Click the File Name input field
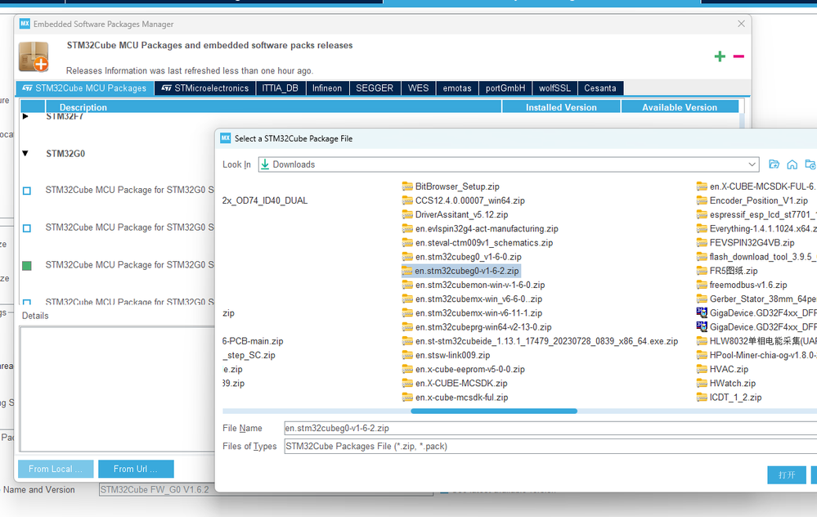This screenshot has height=517, width=817. pyautogui.click(x=550, y=428)
